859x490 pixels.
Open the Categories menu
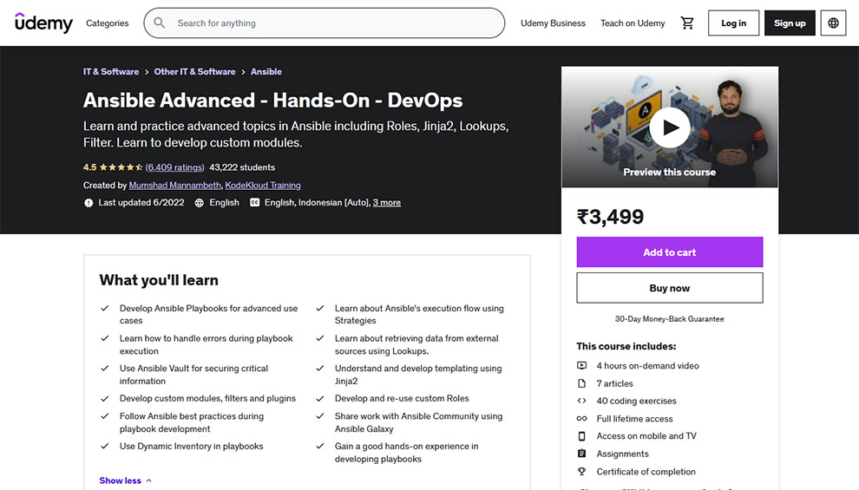coord(108,23)
